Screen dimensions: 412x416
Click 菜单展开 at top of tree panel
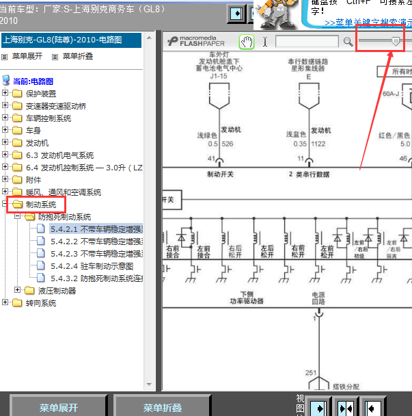(27, 56)
